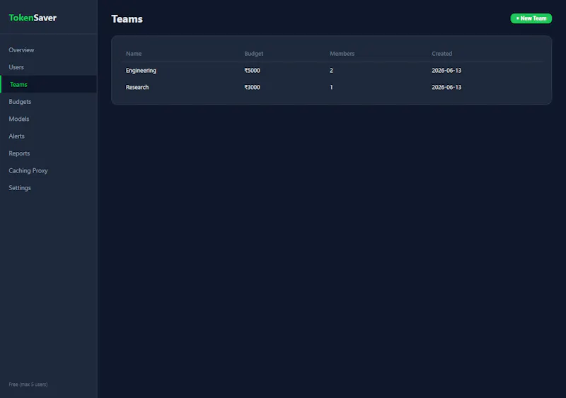Click the Members column header

pos(342,54)
